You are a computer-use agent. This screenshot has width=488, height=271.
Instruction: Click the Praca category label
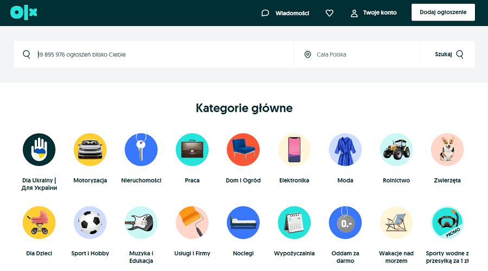tap(192, 180)
